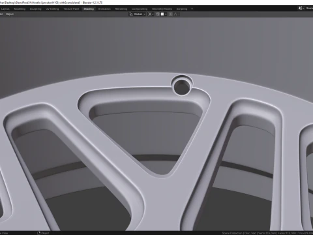
Task: Switch to the Sculpting workspace tab
Action: [35, 9]
